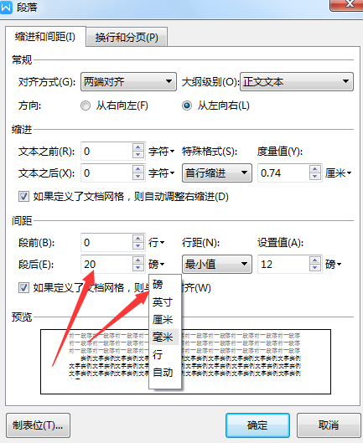Viewport: 363px width, 443px height.
Task: Increase 度量值 with up spinner arrow
Action: coord(315,169)
